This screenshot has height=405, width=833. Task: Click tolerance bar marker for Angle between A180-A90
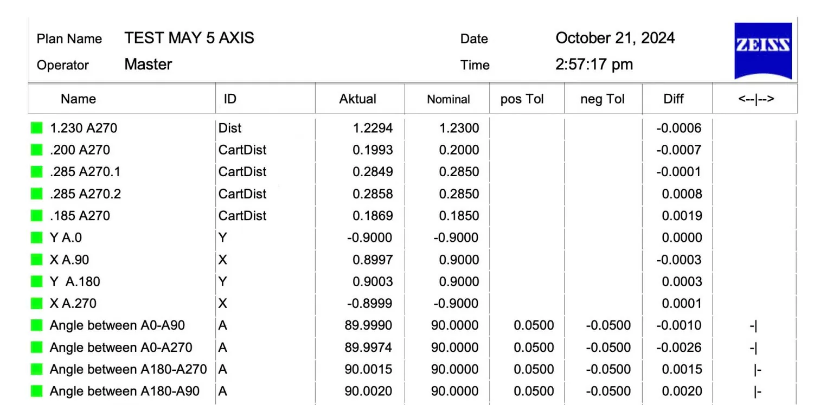pos(758,391)
